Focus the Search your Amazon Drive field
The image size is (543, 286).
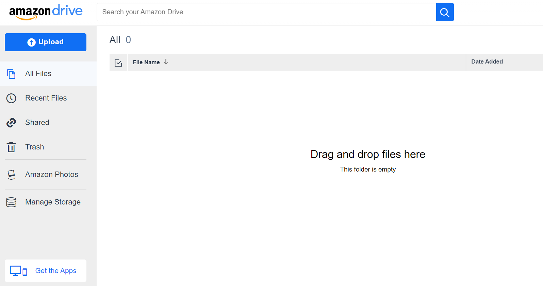[x=266, y=12]
